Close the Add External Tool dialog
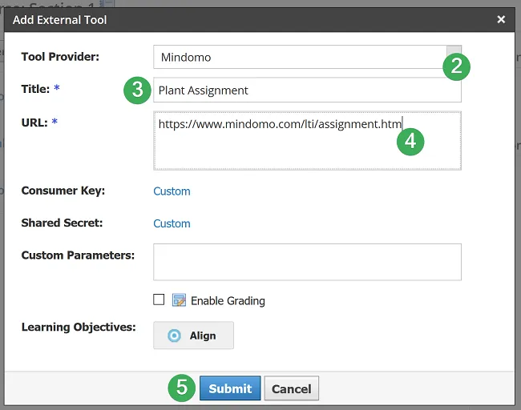 [x=501, y=19]
